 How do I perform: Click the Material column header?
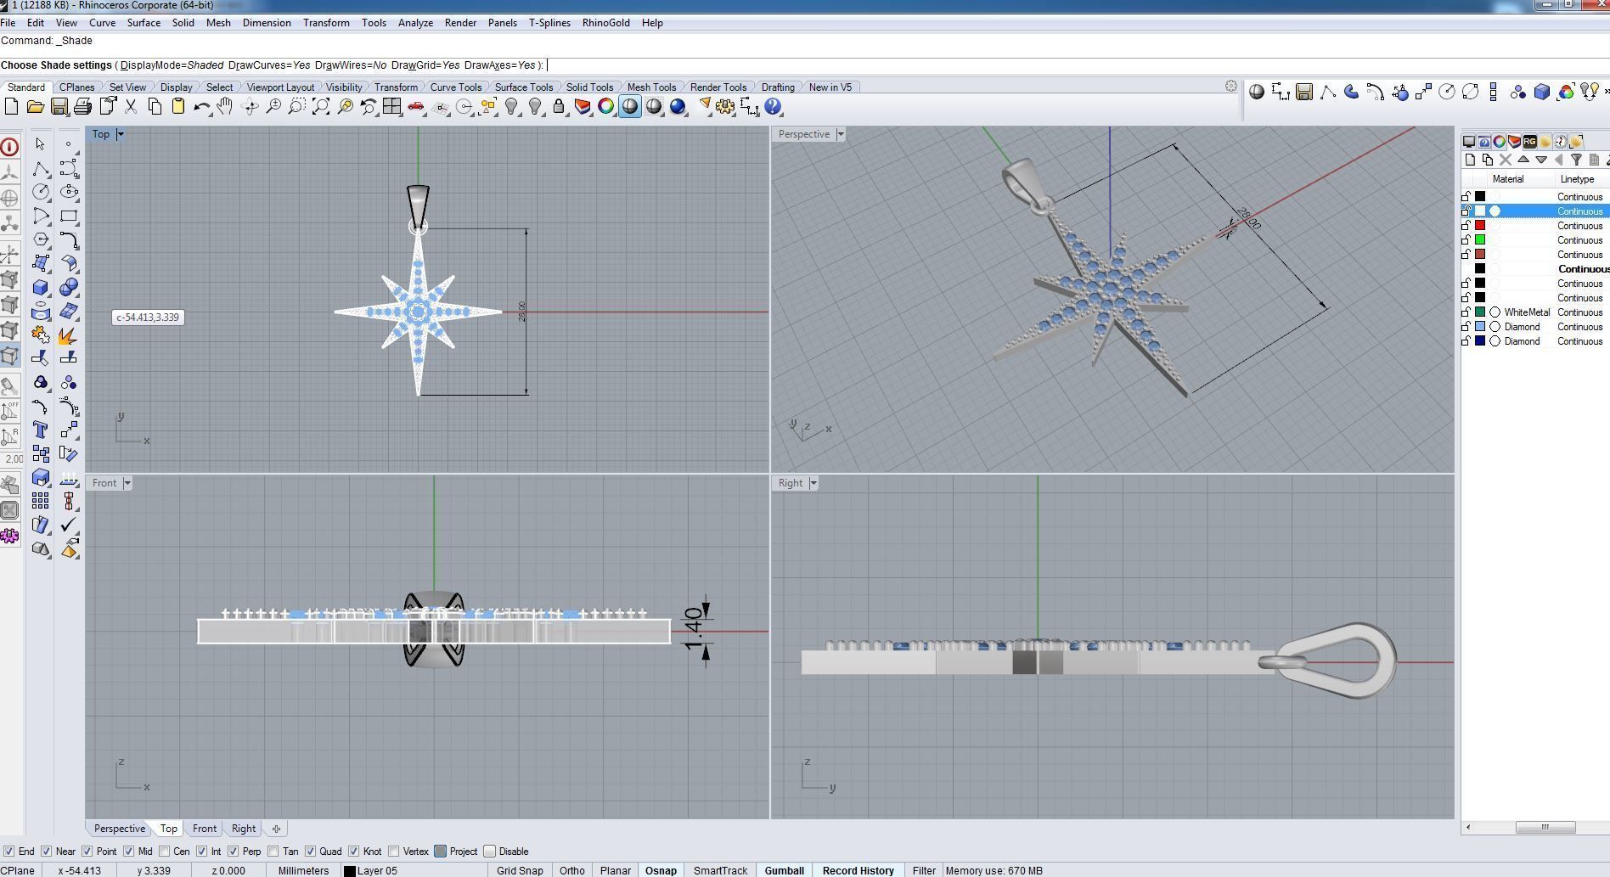point(1508,179)
